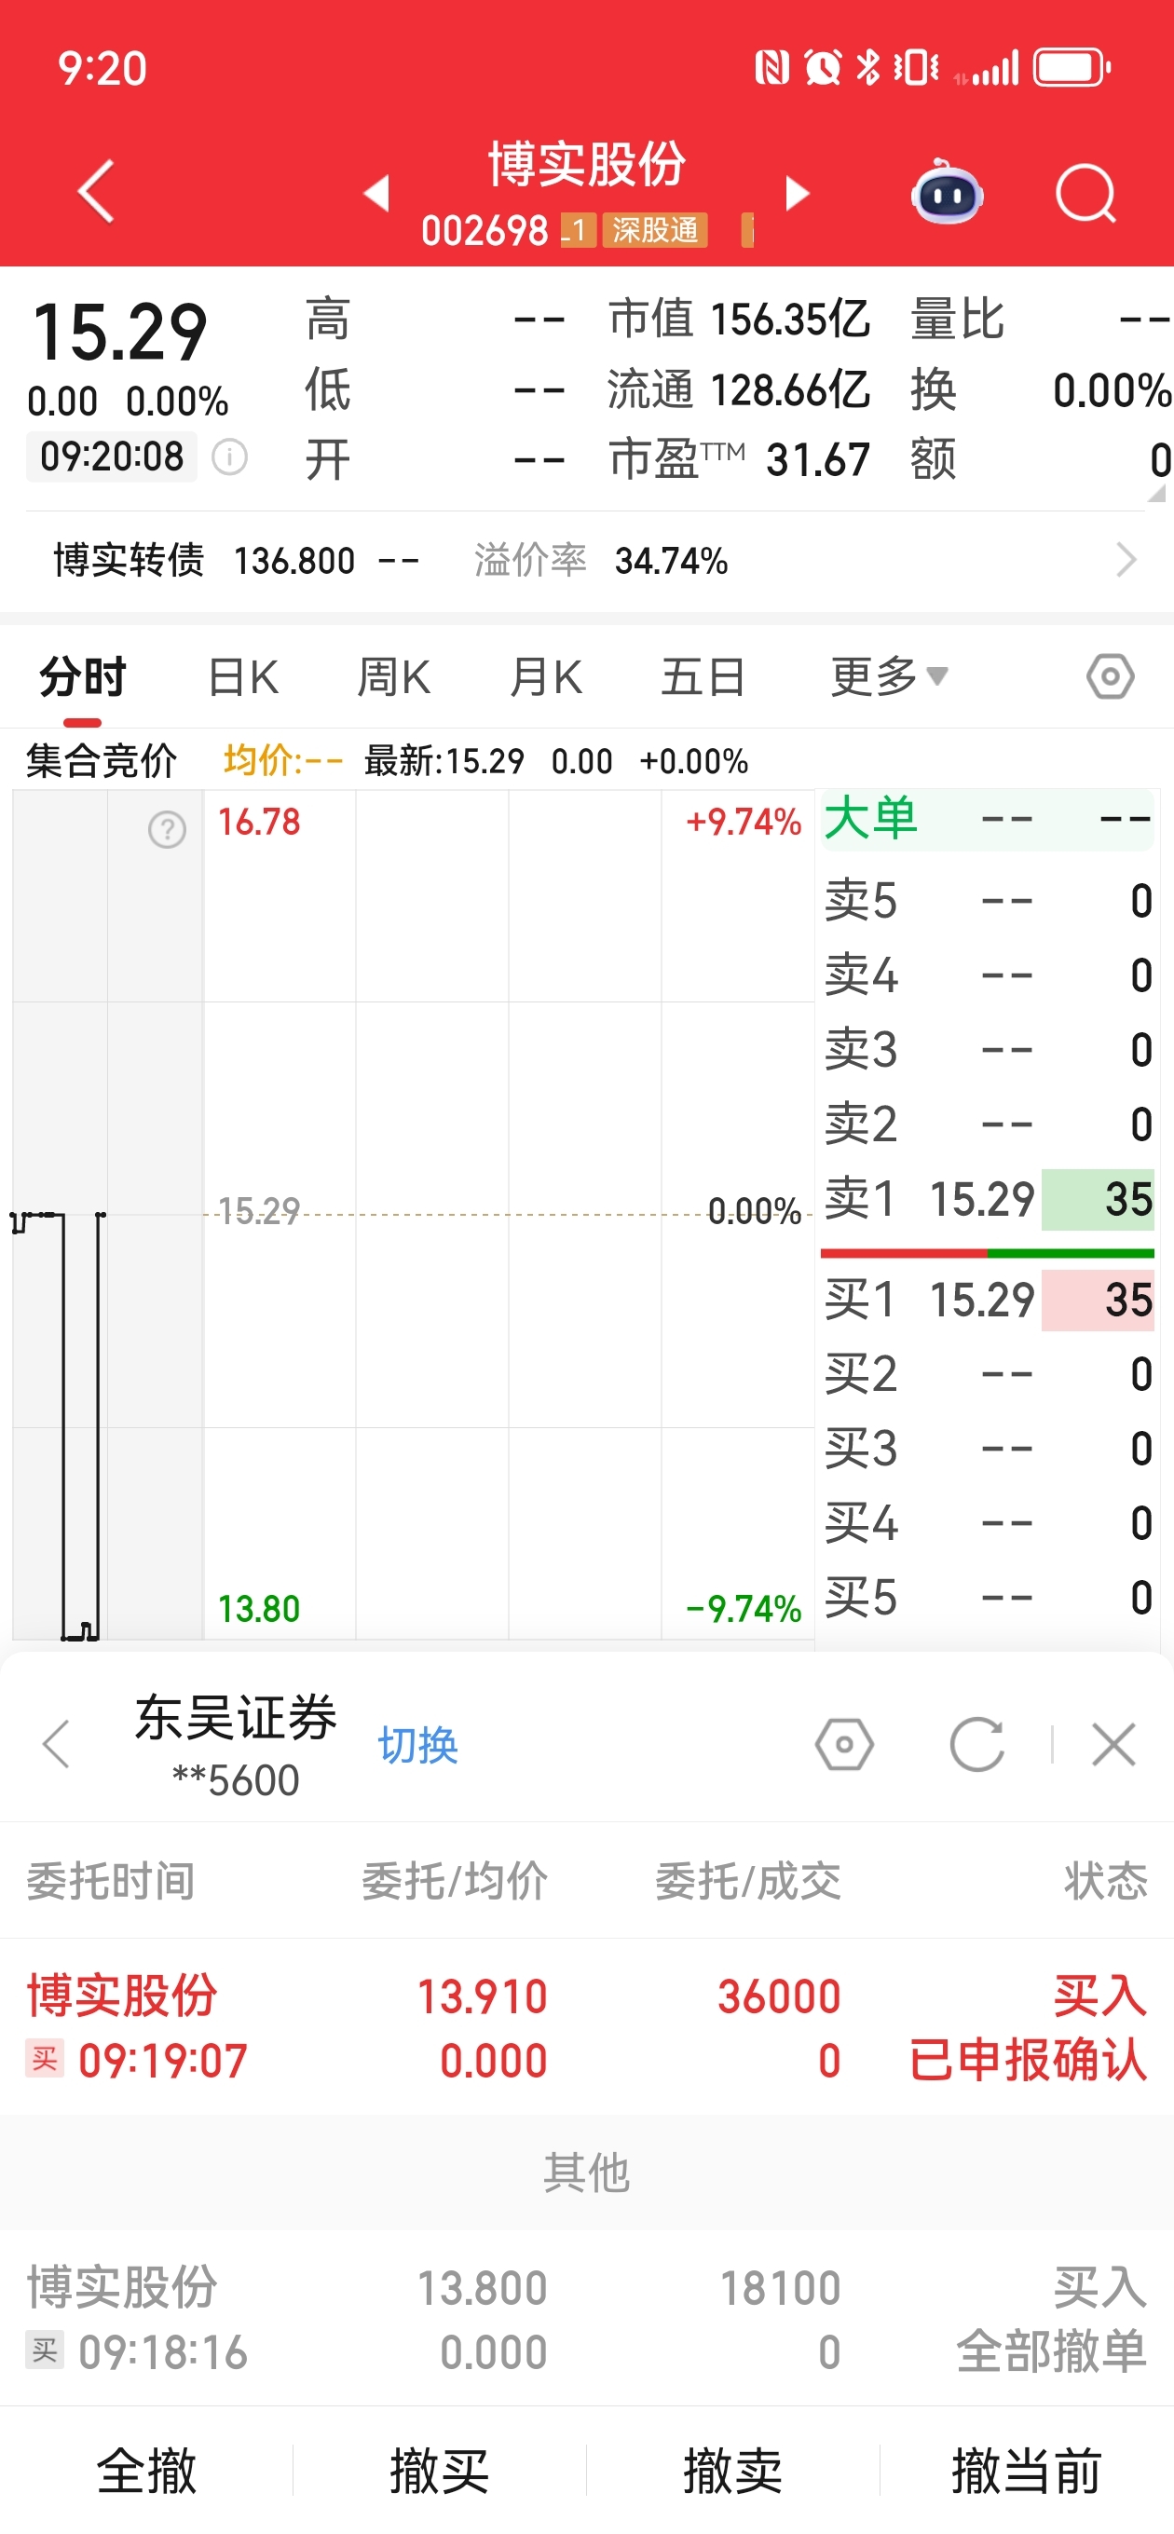Switch to next stock with right triangle
Image resolution: width=1174 pixels, height=2534 pixels.
coord(797,193)
